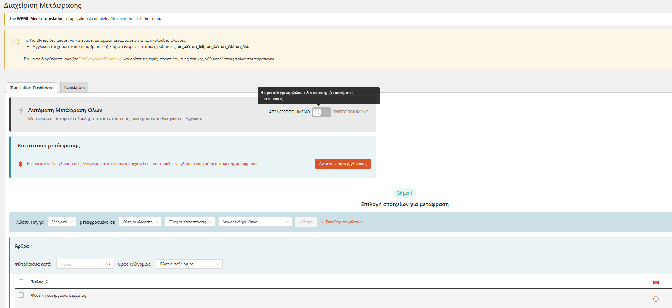Click the Άρθρα section heading
Viewport: 672px width, 308px height.
22,246
